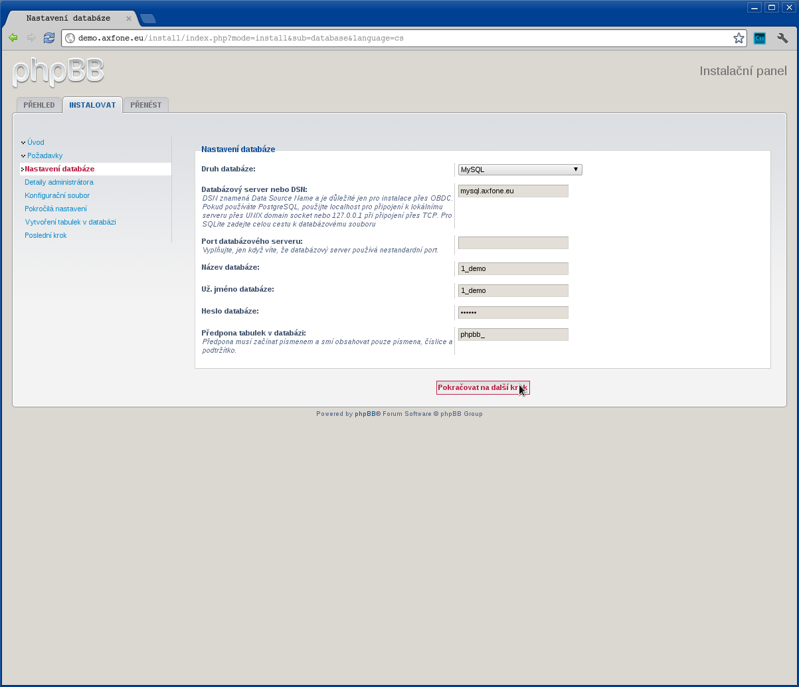Click the back navigation arrow
This screenshot has height=687, width=799.
click(13, 38)
